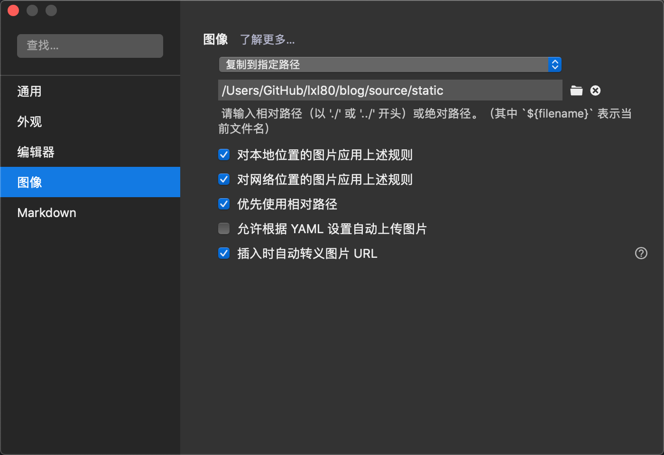This screenshot has width=664, height=455.
Task: Open the folder browser for the image path
Action: [x=576, y=90]
